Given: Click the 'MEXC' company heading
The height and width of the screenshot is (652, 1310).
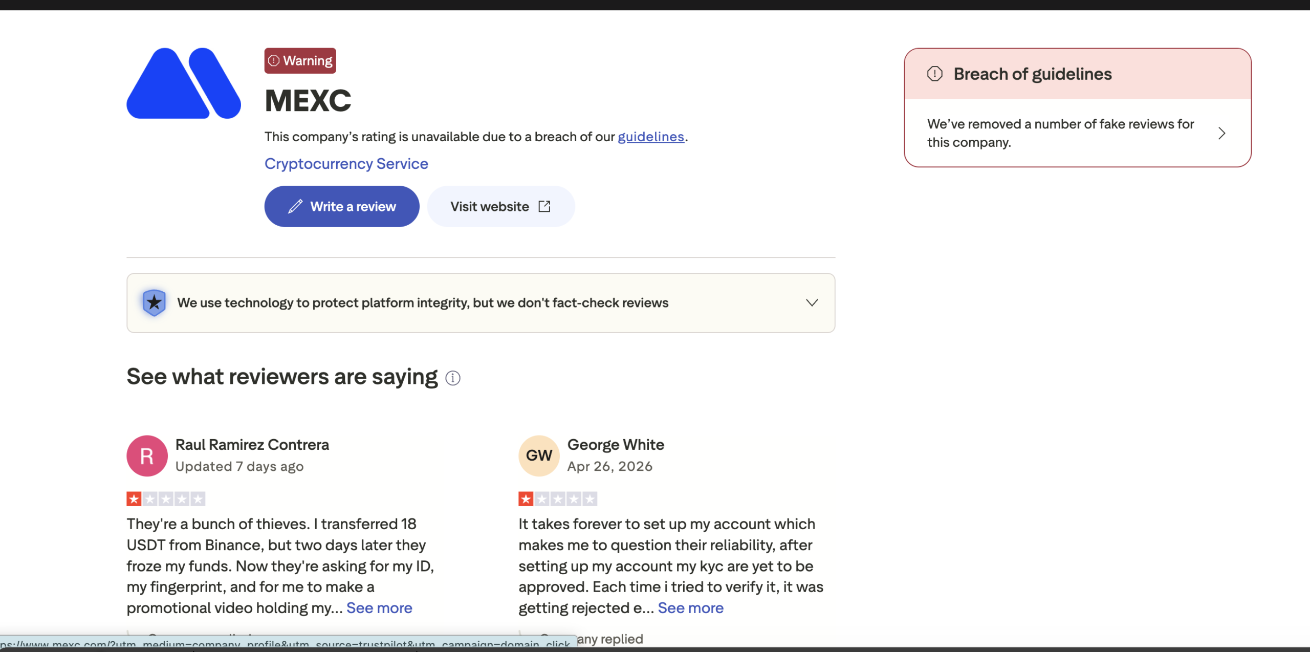Looking at the screenshot, I should tap(308, 100).
